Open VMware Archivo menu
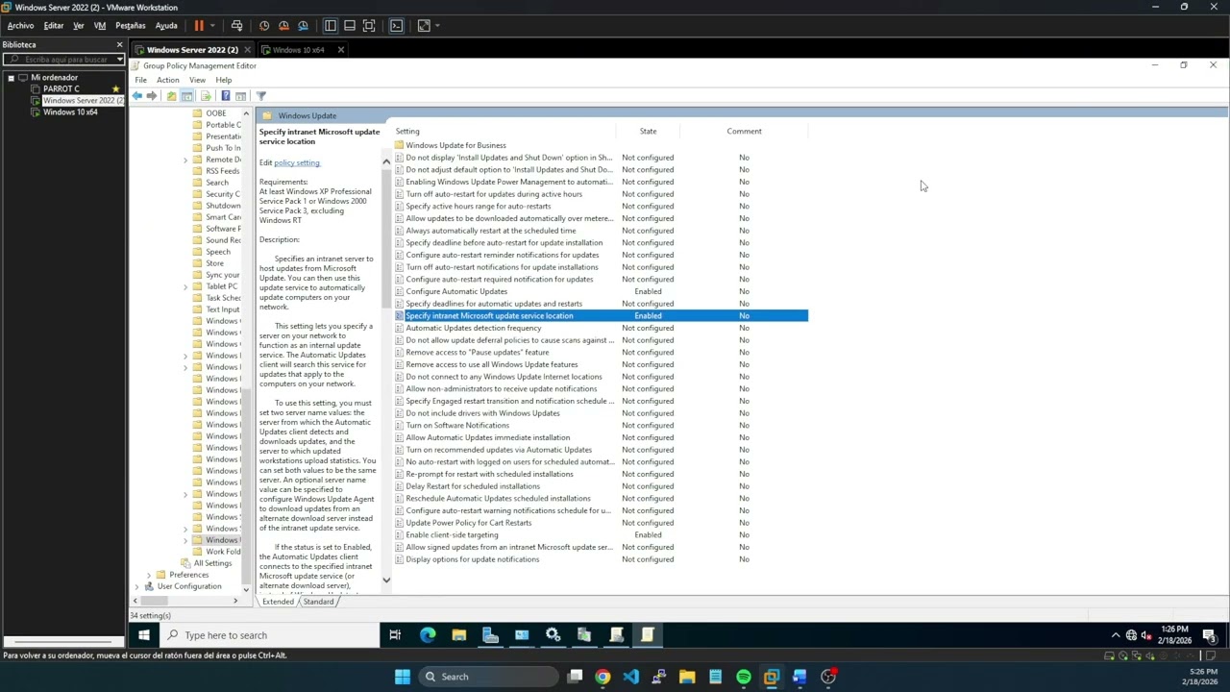 (x=20, y=26)
